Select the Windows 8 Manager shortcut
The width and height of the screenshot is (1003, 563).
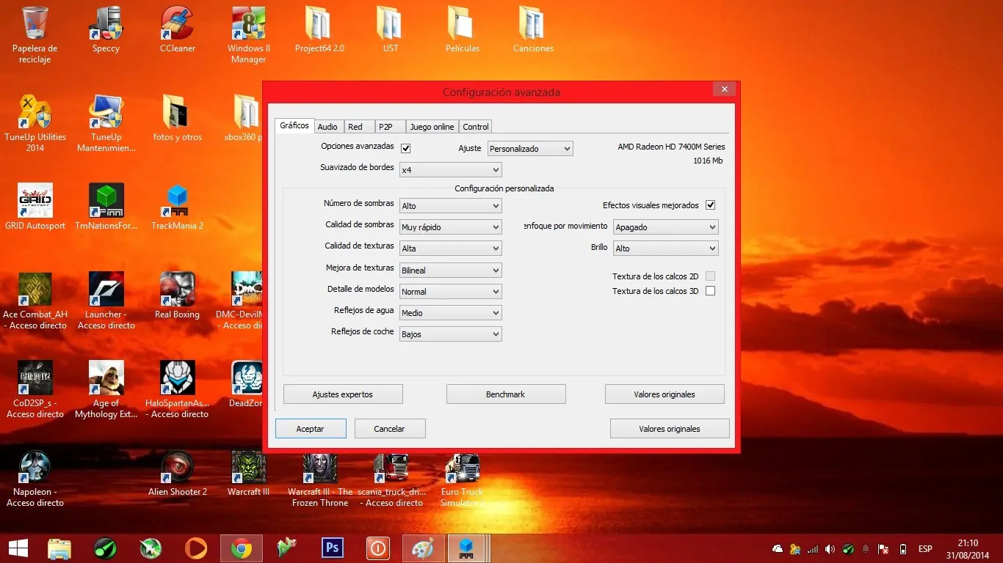point(248,34)
